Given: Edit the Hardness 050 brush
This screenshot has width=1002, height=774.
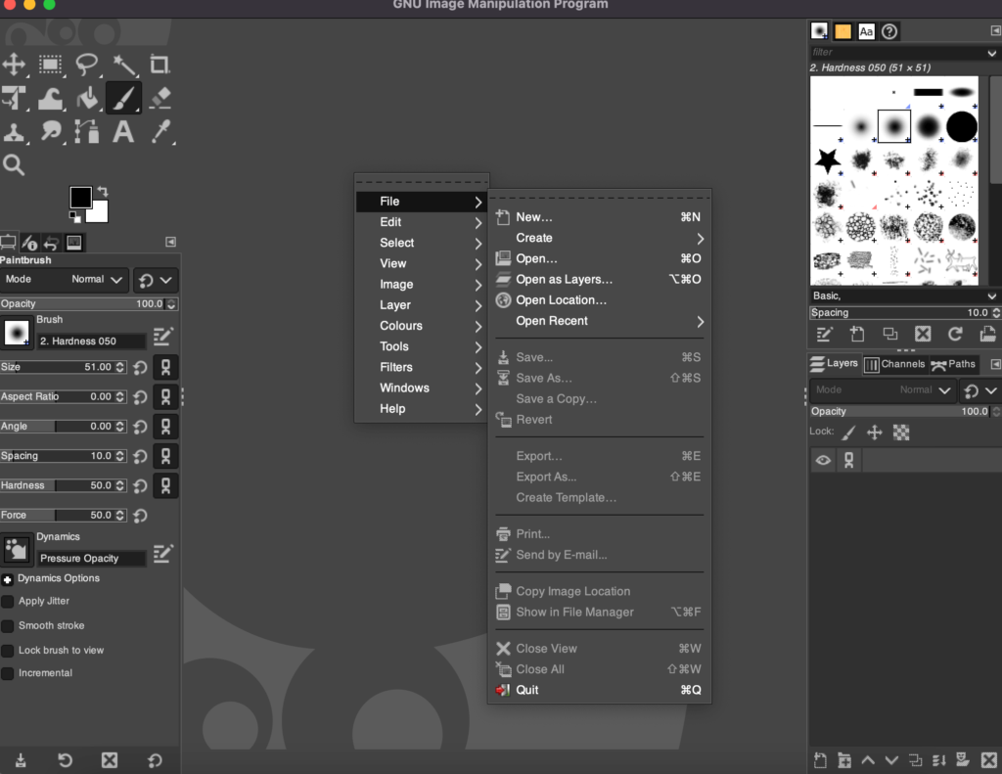Looking at the screenshot, I should coord(163,337).
